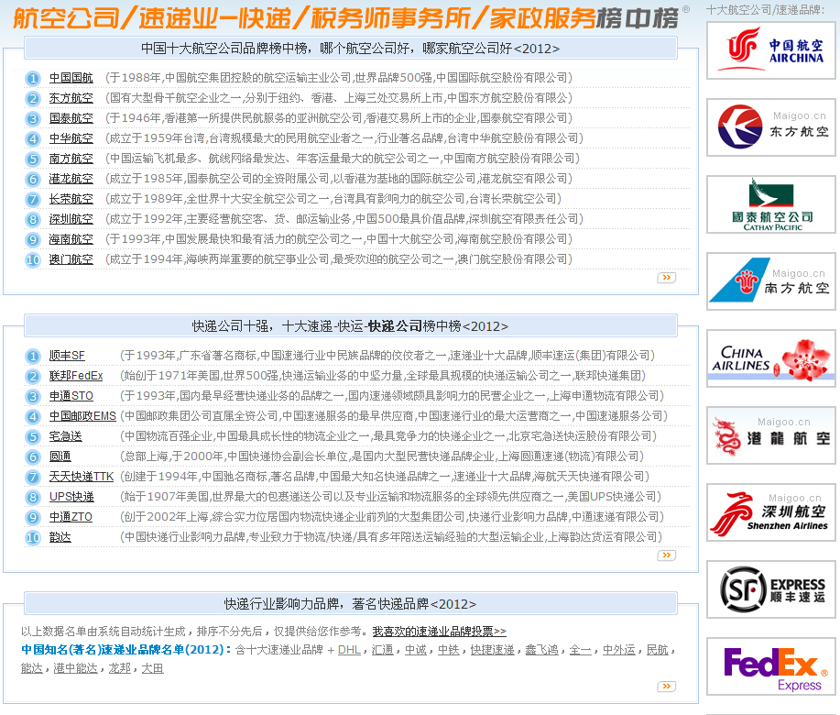Expand more arrow under airline ranking list
This screenshot has height=715, width=840.
666,277
